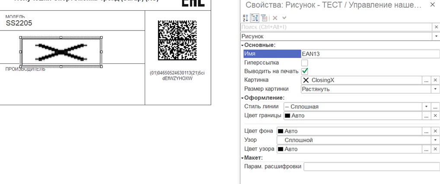Image resolution: width=440 pixels, height=184 pixels.
Task: Open the Стиль линии dropdown arrow
Action: click(x=426, y=107)
